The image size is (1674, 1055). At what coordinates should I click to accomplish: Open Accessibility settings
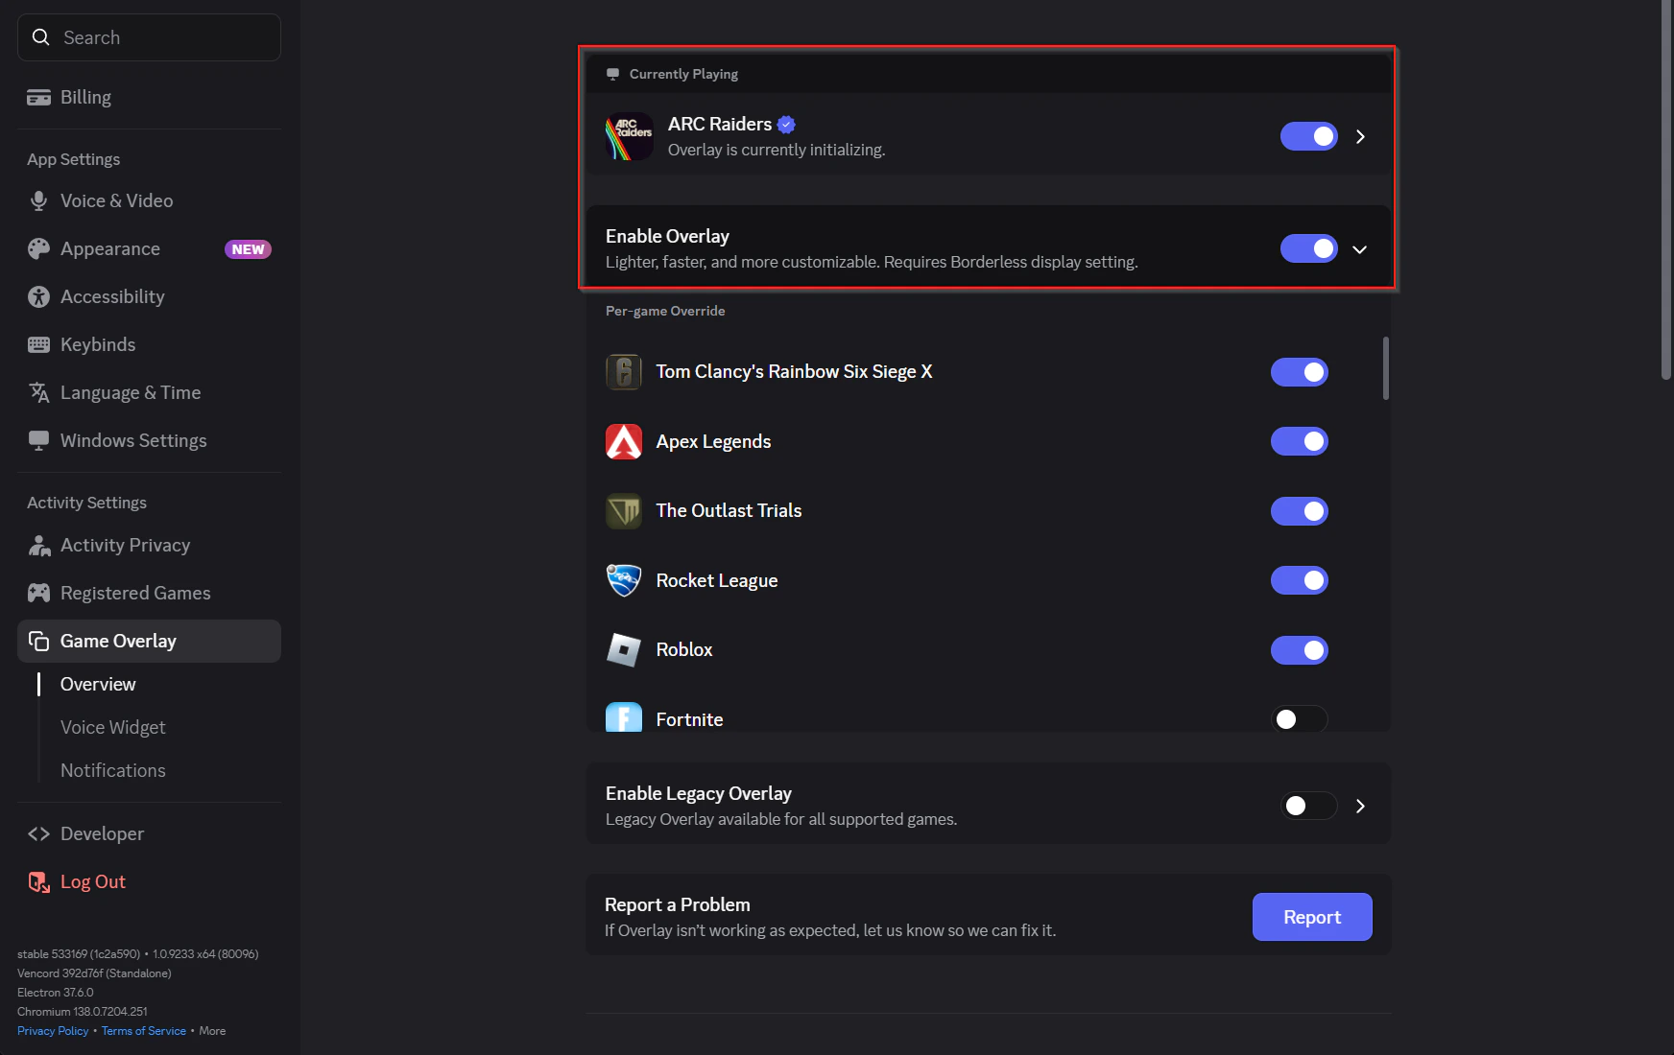click(x=149, y=296)
